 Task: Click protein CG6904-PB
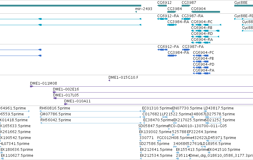[x=201, y=62]
